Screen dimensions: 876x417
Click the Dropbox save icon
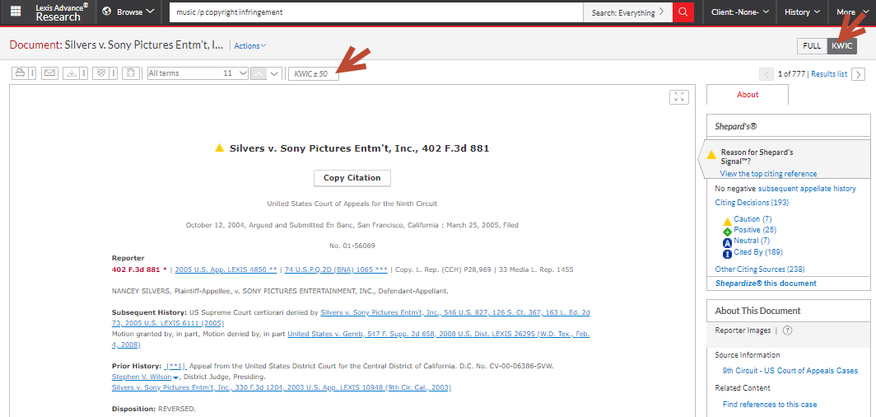pos(100,73)
